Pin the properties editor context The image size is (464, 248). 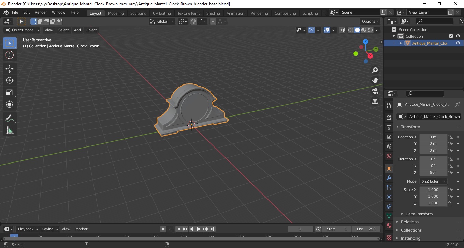[x=458, y=104]
